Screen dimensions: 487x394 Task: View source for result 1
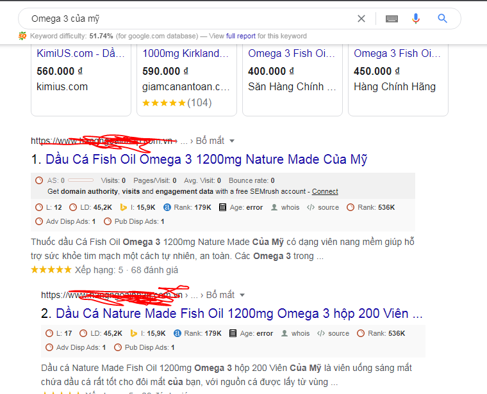point(328,207)
